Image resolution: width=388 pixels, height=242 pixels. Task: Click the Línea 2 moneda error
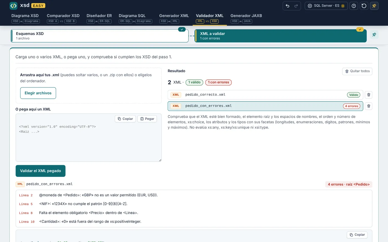[194, 195]
